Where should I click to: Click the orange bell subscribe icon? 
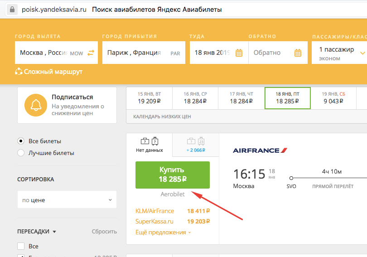point(36,105)
